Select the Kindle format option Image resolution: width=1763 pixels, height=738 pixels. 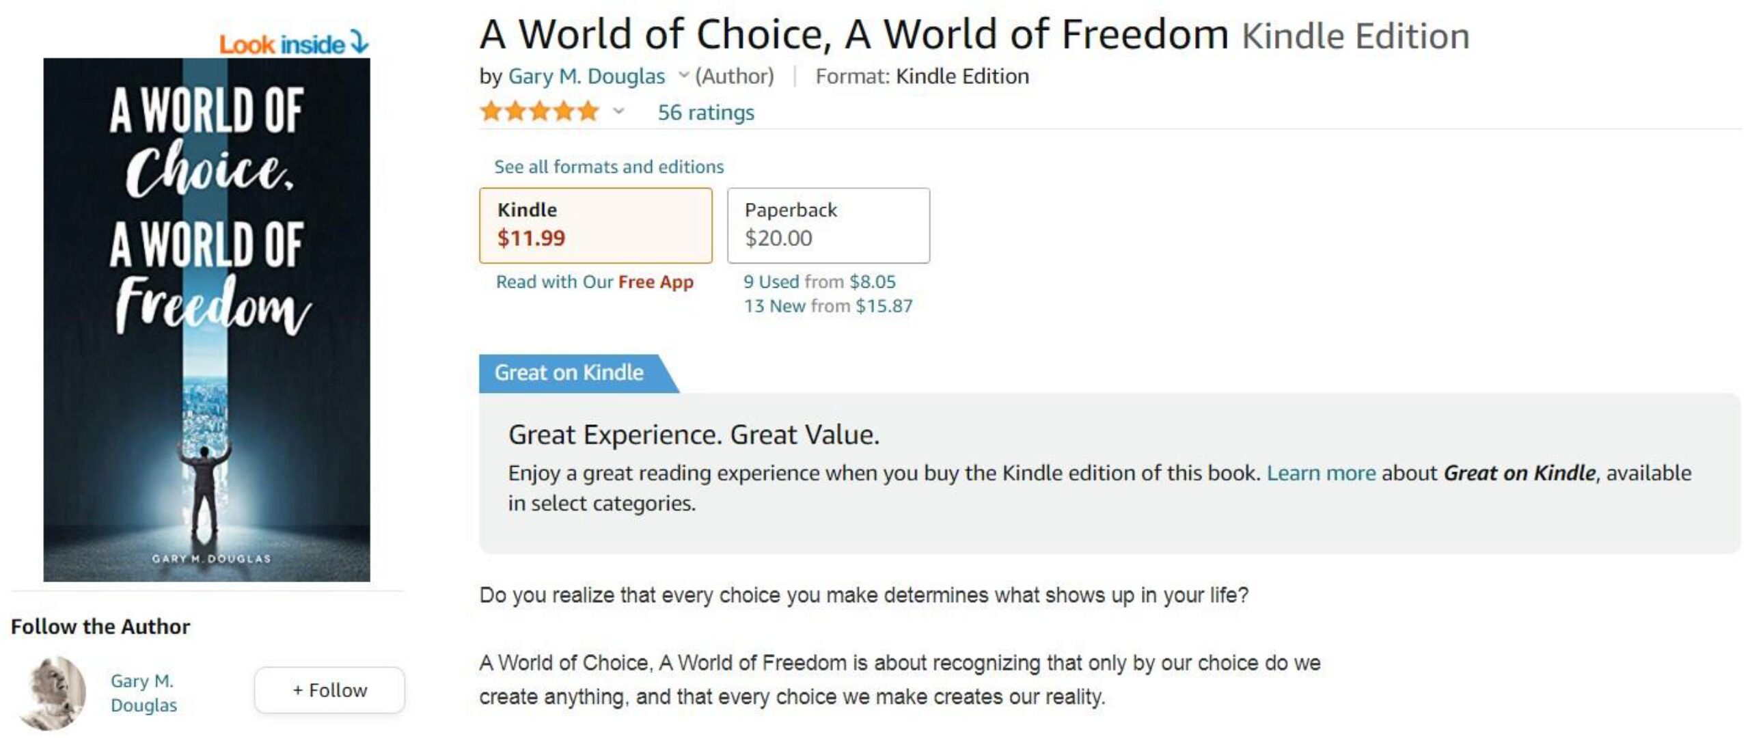click(595, 225)
